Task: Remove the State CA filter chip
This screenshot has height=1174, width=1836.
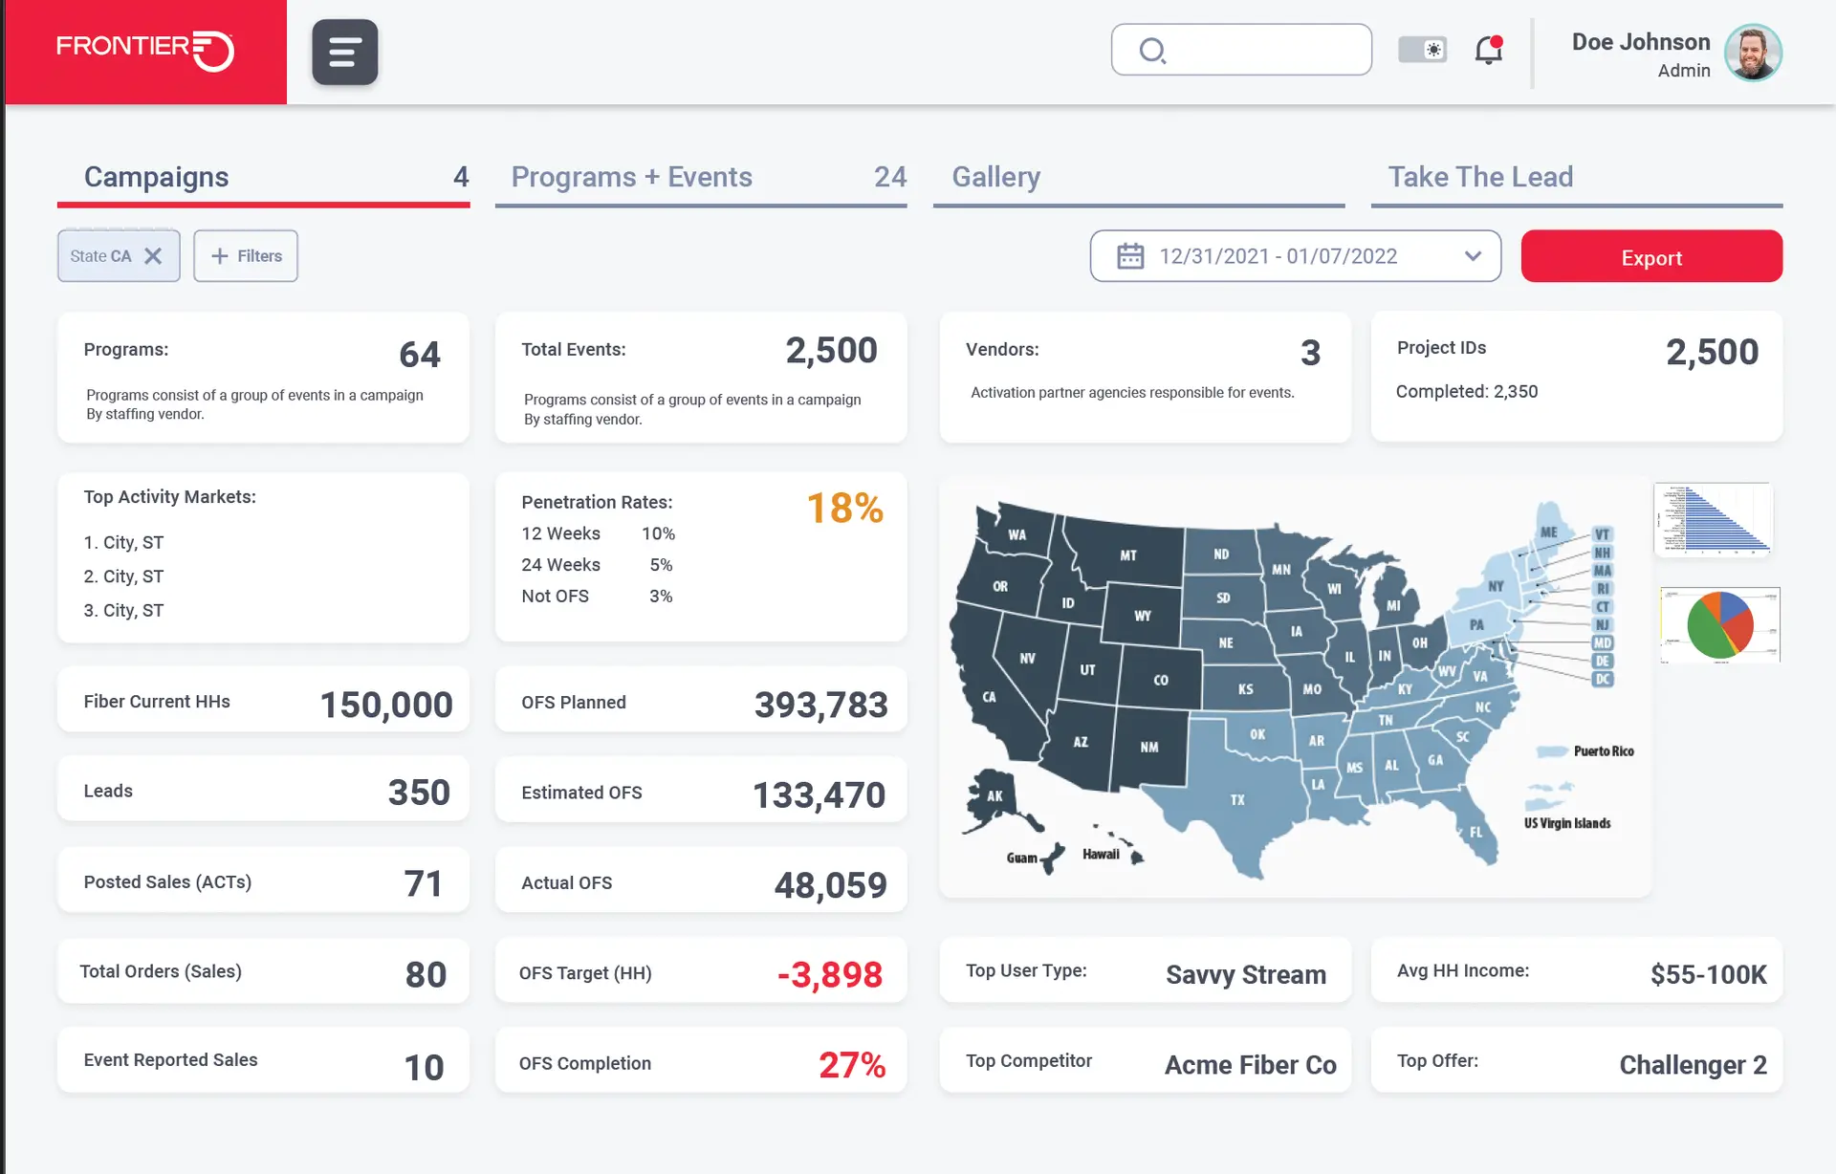Action: pyautogui.click(x=153, y=256)
